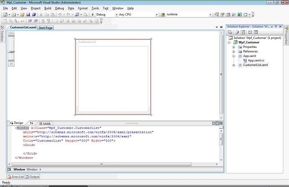Open Start Page toolbar icon
The width and height of the screenshot is (289, 187).
click(x=240, y=14)
